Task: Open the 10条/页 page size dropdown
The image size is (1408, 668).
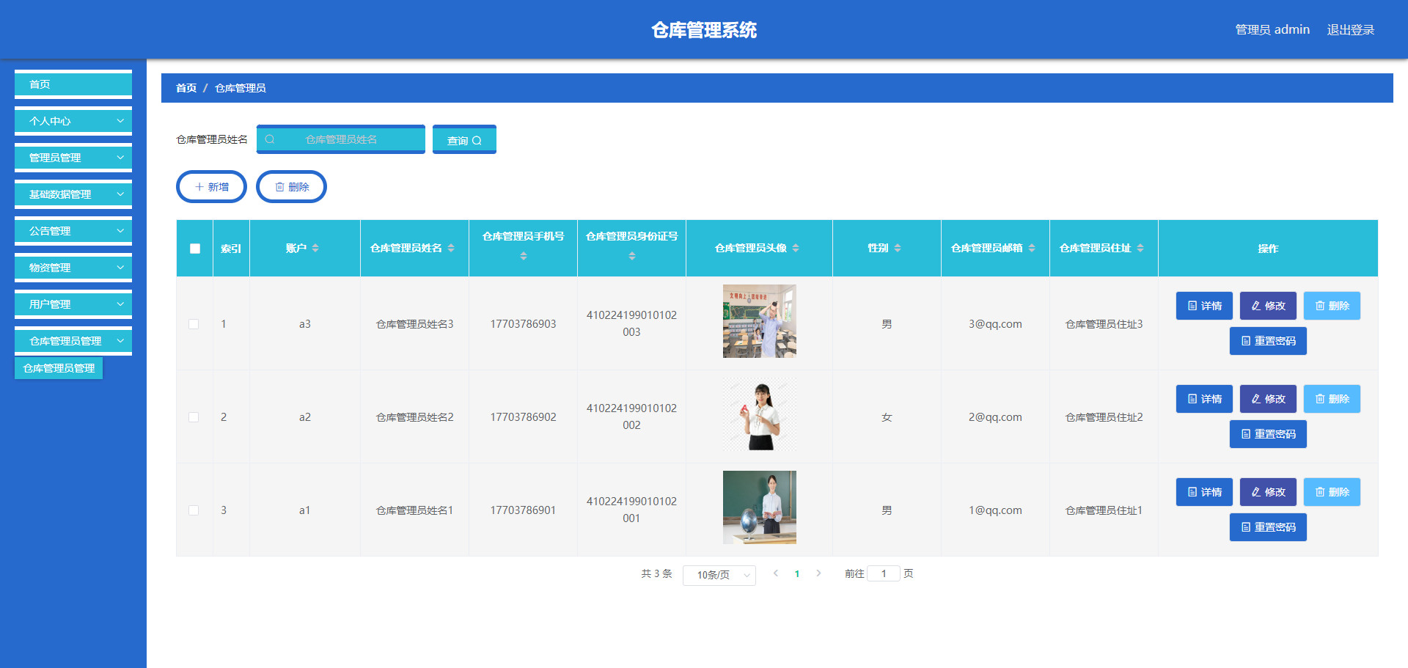Action: click(x=719, y=575)
